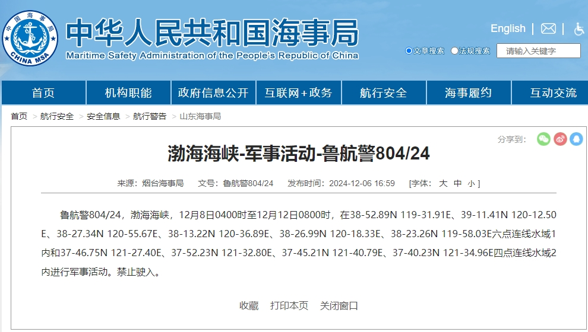This screenshot has height=332, width=588.
Task: Open the 航行安全 navigation tab
Action: pyautogui.click(x=384, y=92)
